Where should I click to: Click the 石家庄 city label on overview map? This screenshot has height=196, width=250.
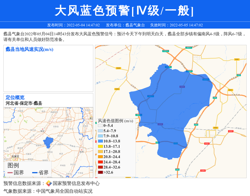pyautogui.click(x=15, y=156)
